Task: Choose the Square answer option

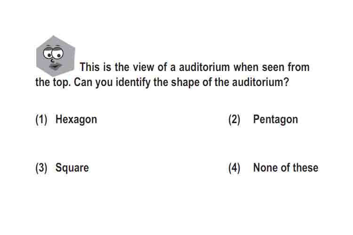Action: click(72, 168)
